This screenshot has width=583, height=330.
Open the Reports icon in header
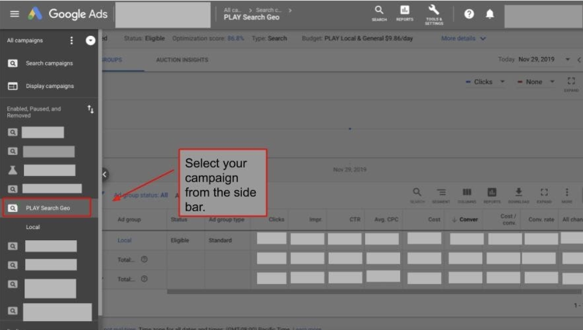[405, 13]
